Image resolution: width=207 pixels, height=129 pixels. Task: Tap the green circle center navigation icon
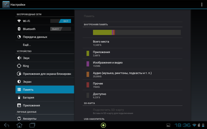[103, 125]
